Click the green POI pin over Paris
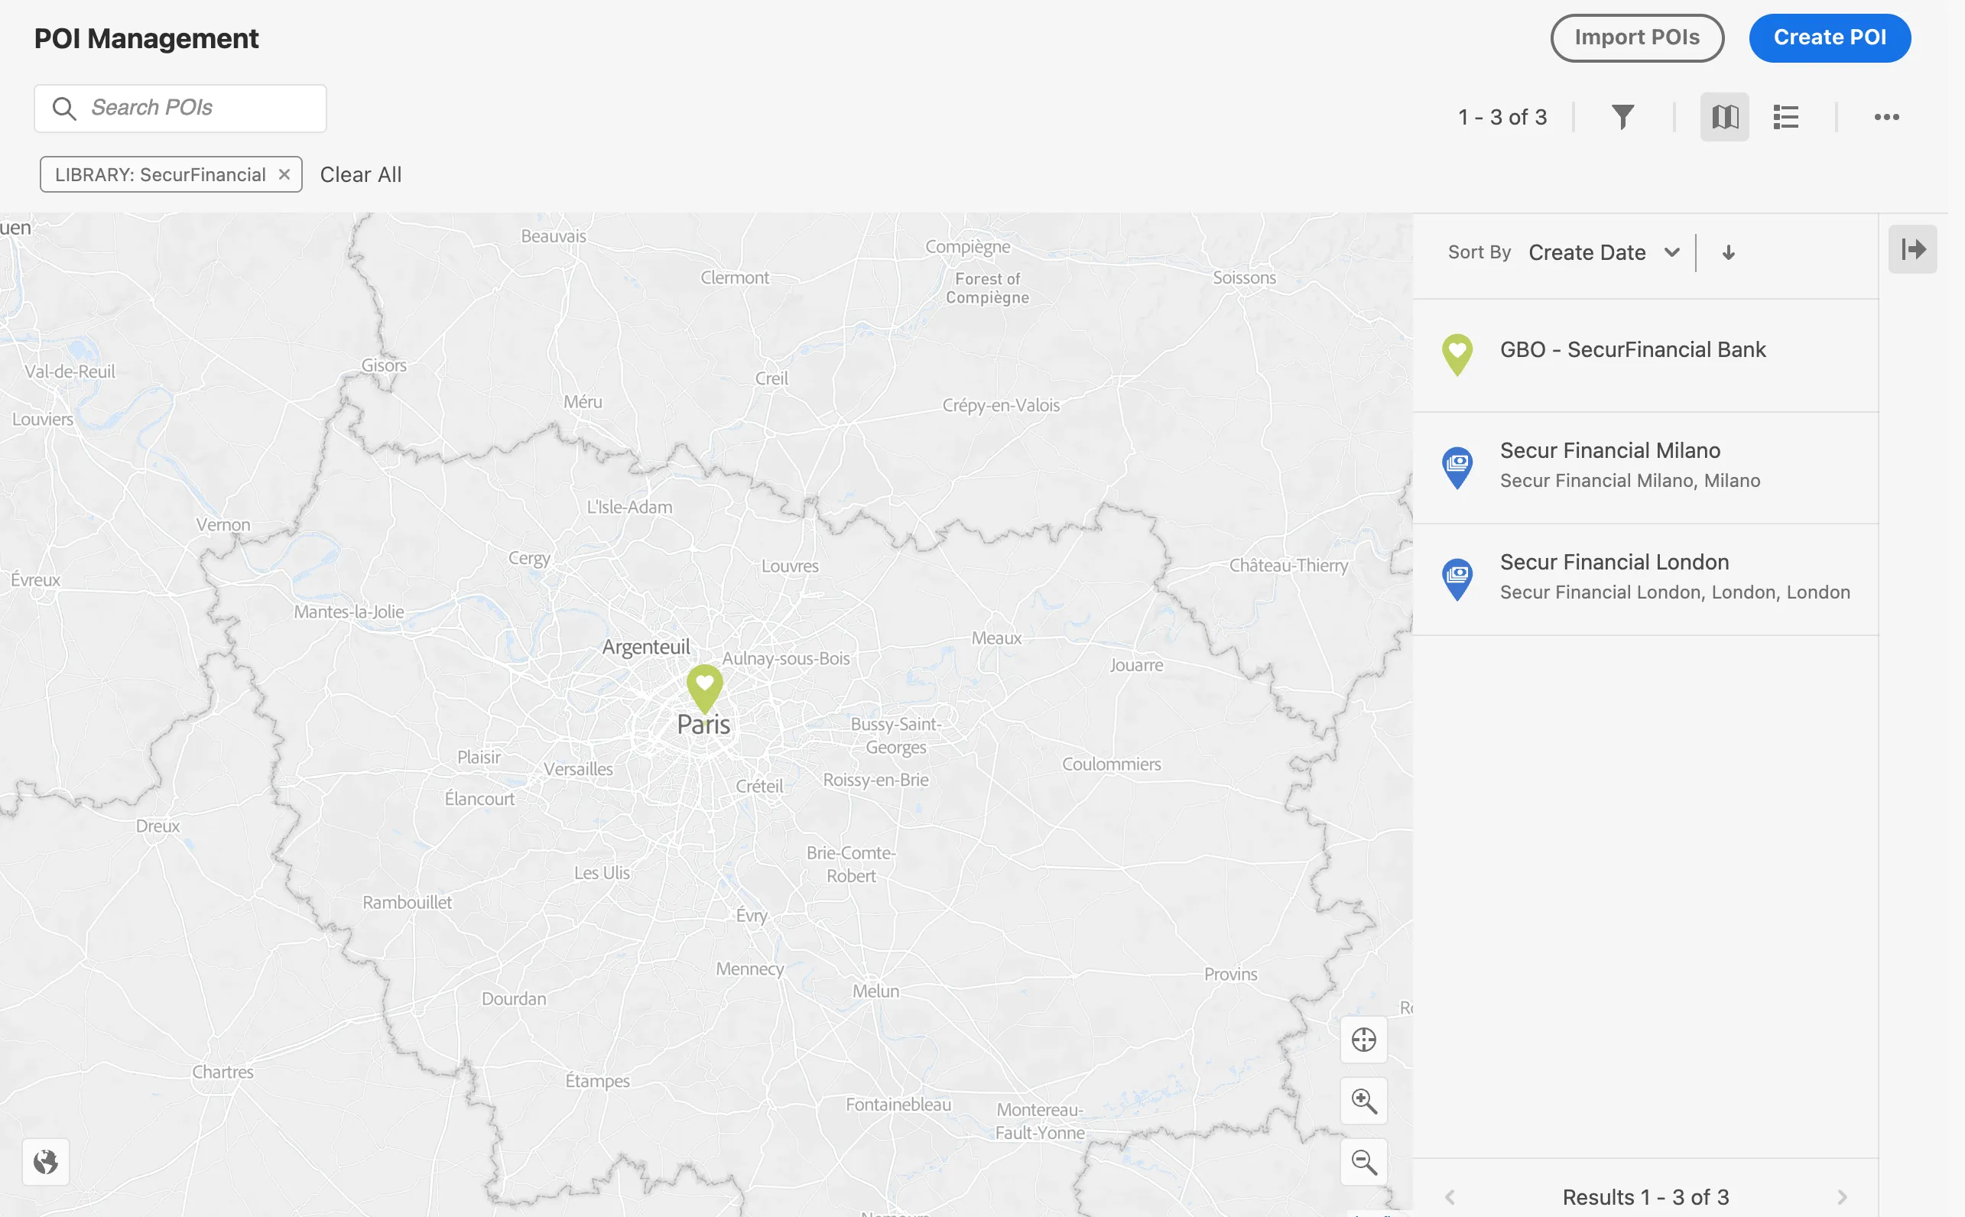1965x1217 pixels. click(704, 689)
